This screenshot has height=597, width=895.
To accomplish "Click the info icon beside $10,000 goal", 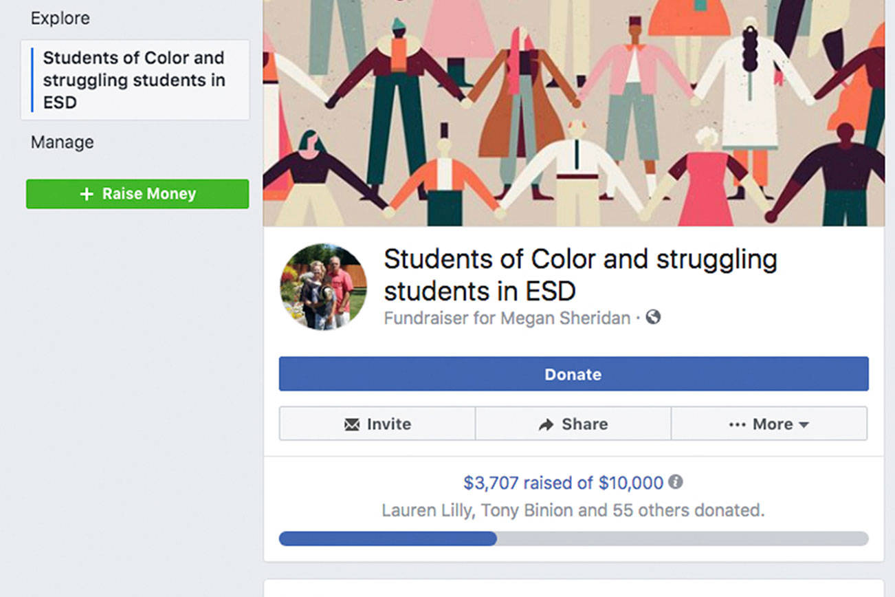I will click(676, 482).
